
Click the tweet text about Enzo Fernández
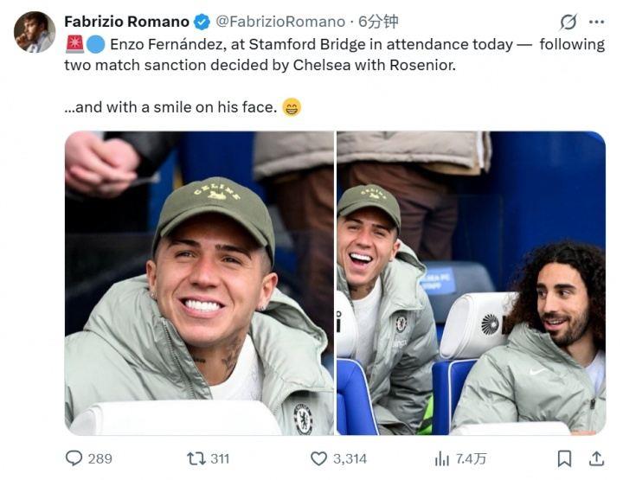(329, 54)
